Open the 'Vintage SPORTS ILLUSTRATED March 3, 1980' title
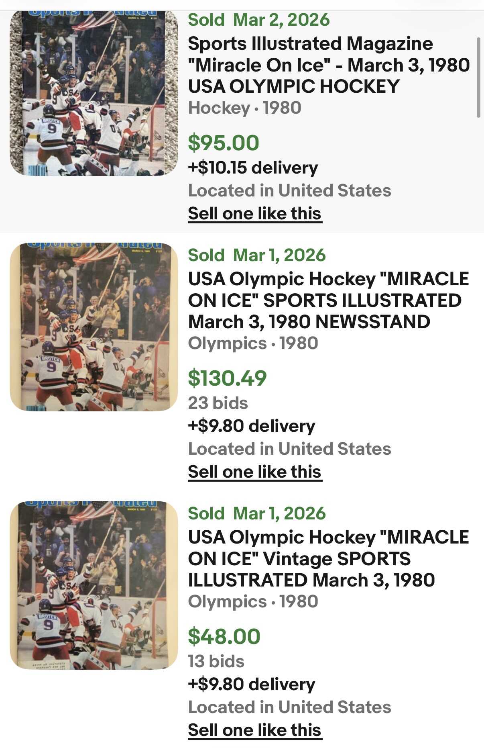 (328, 559)
